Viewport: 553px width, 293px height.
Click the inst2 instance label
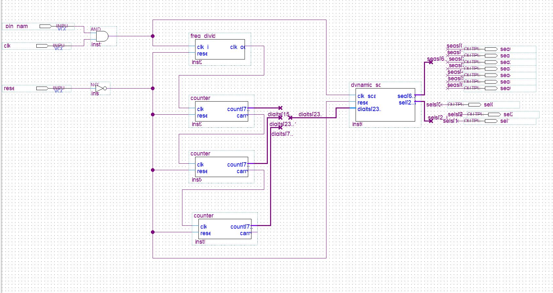coord(197,62)
